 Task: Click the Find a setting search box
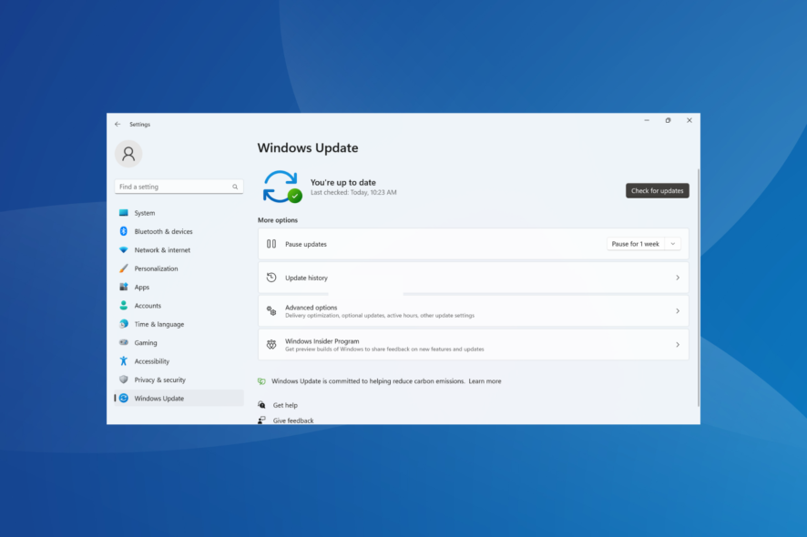pyautogui.click(x=179, y=187)
